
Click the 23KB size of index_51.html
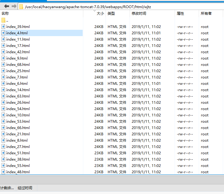click(99, 153)
